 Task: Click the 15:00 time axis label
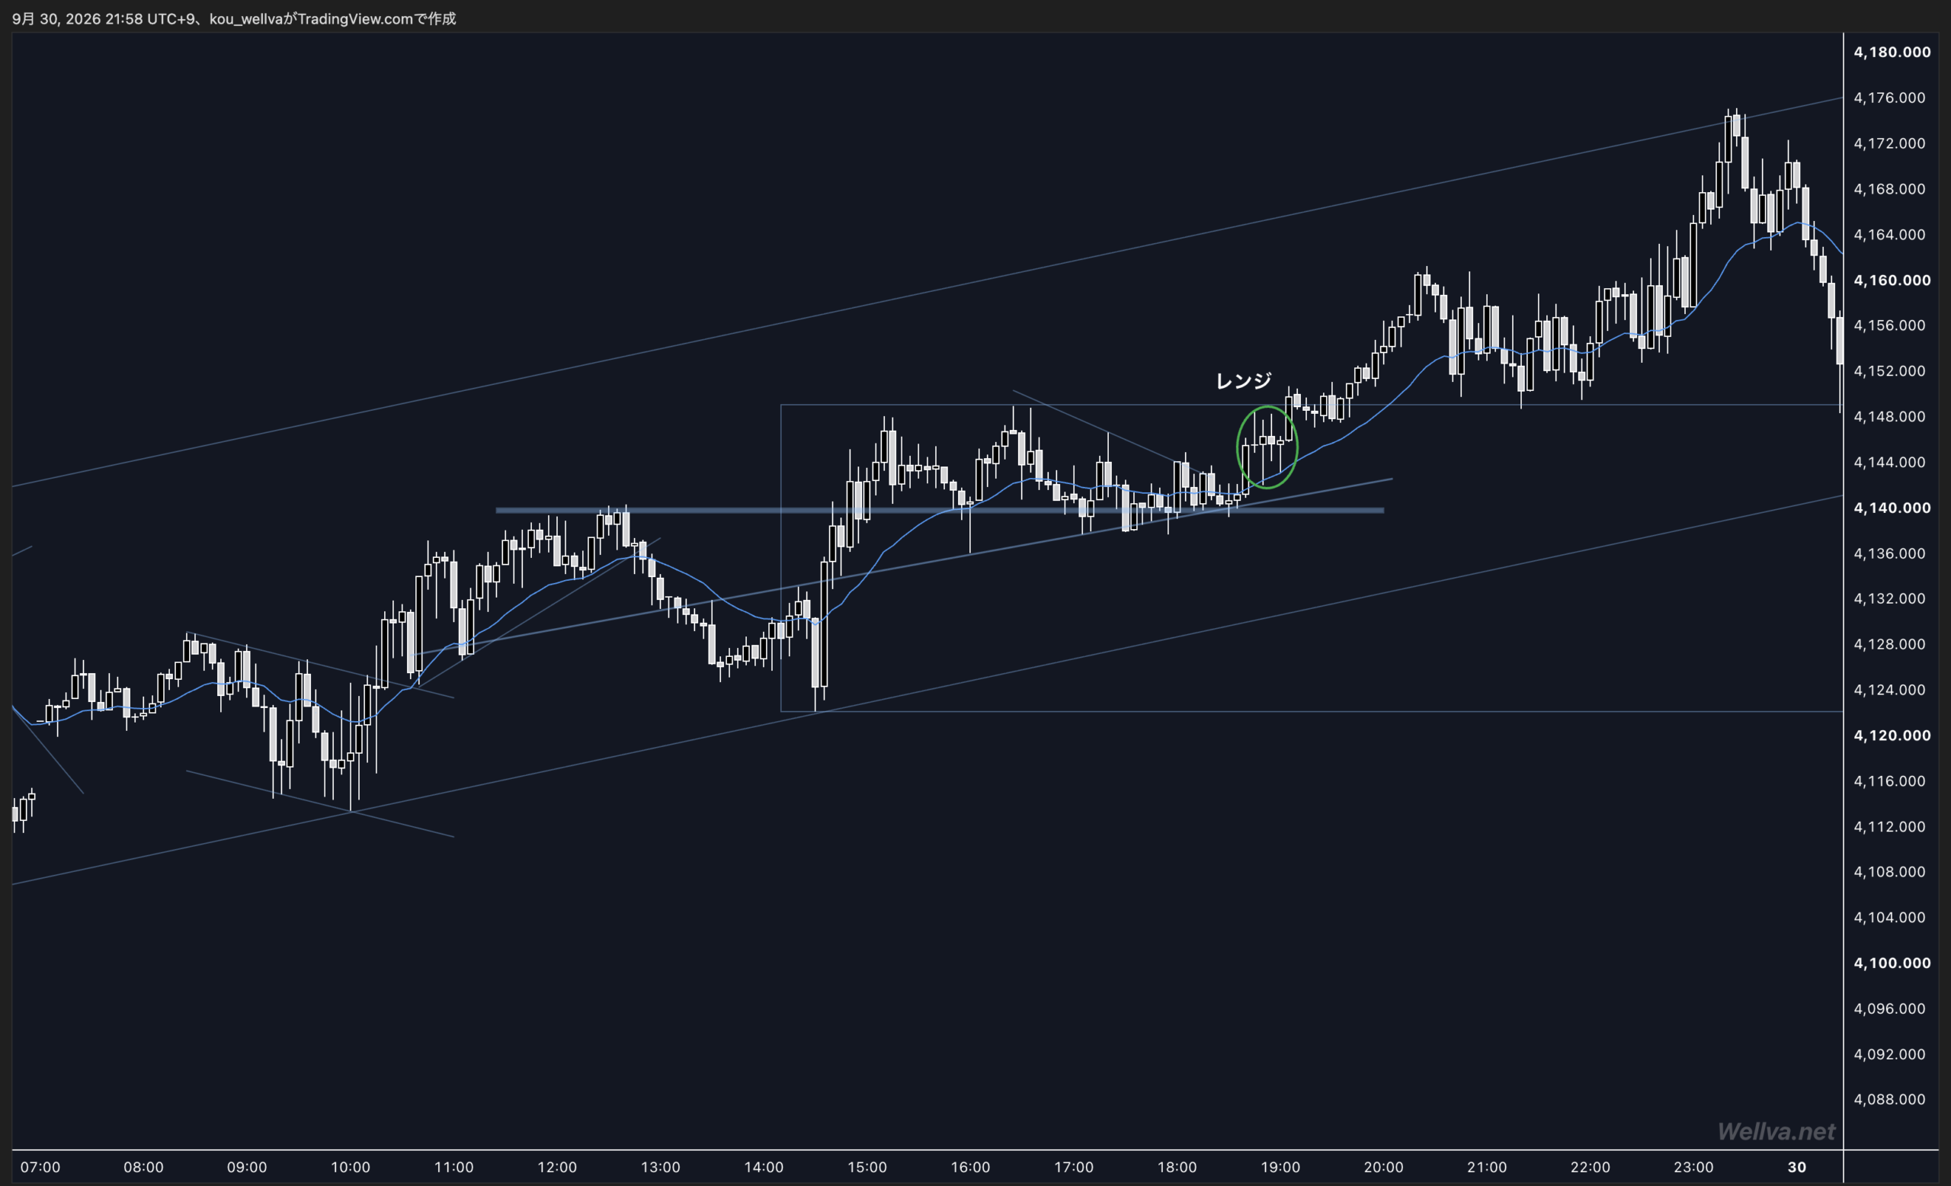pos(867,1167)
